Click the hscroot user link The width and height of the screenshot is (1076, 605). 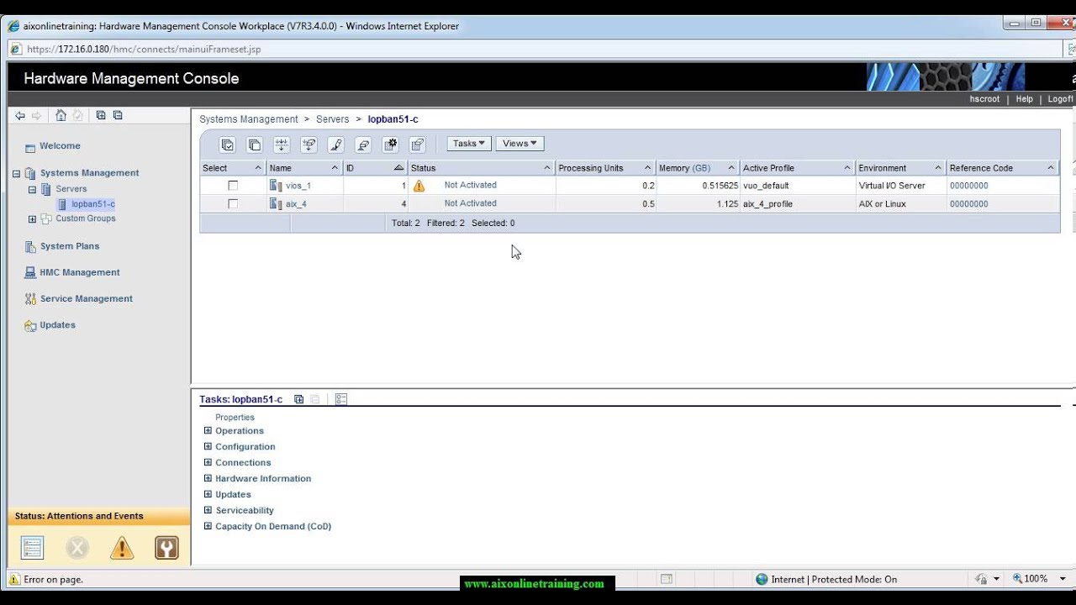click(x=984, y=99)
